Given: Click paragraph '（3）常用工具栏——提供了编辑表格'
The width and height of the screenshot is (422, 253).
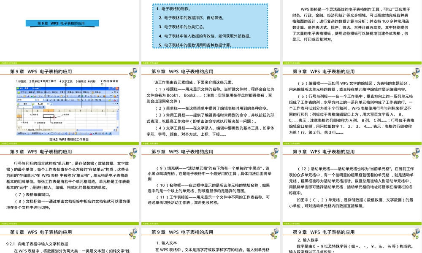Looking at the screenshot, I should tap(211, 118).
